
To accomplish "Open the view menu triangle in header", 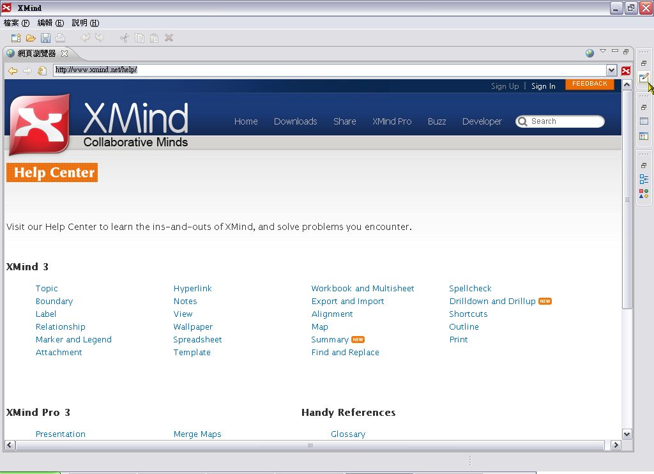I will click(603, 51).
